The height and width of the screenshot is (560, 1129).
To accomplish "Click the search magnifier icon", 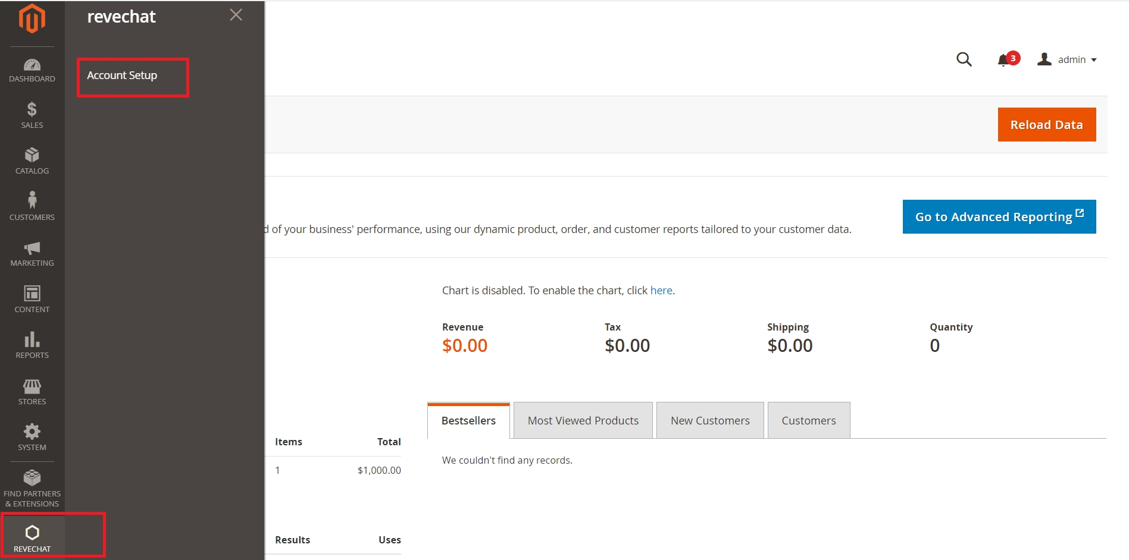I will point(964,59).
